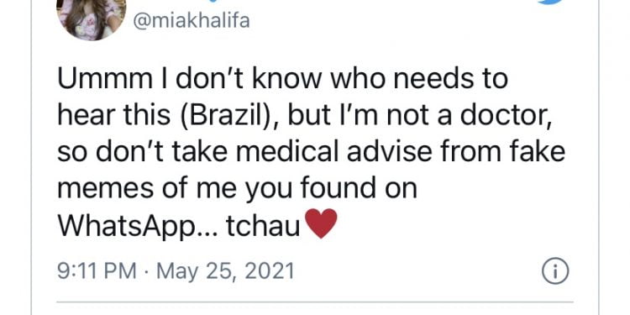Click the tweet info circle icon
This screenshot has width=630, height=315.
(x=555, y=271)
